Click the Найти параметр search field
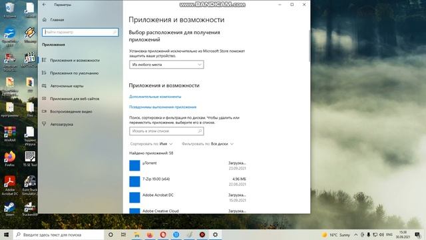This screenshot has height=240, width=426. point(80,32)
